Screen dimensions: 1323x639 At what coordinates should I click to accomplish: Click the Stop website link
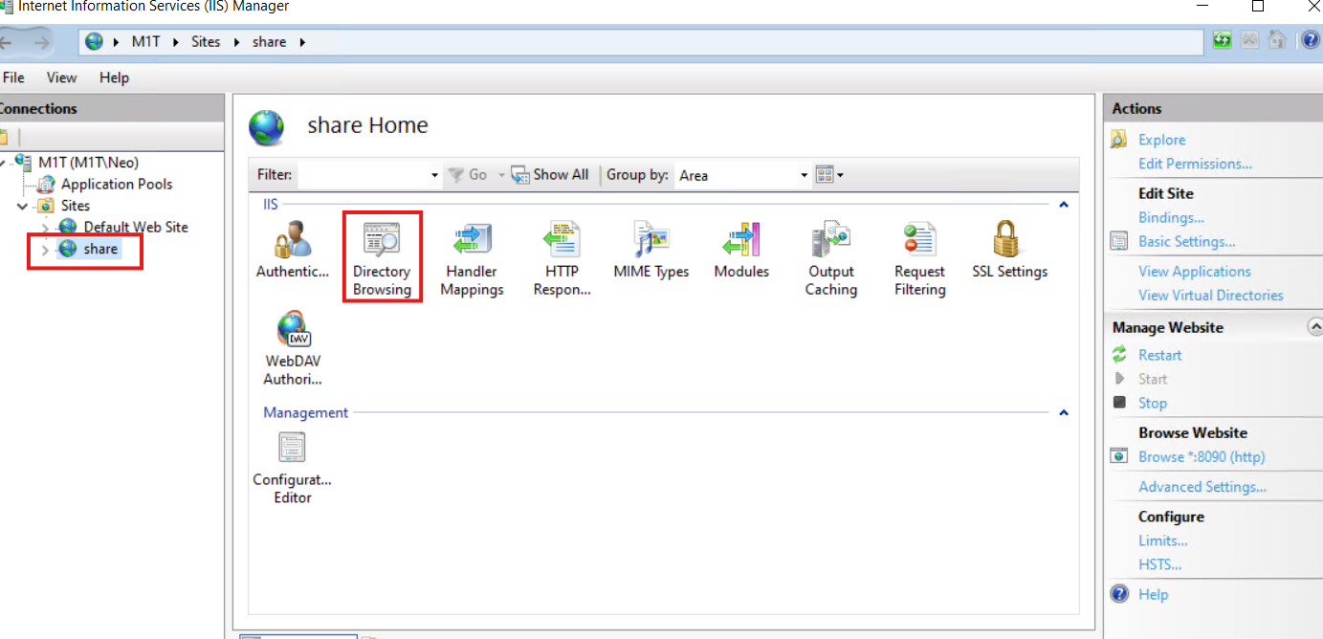[x=1153, y=403]
